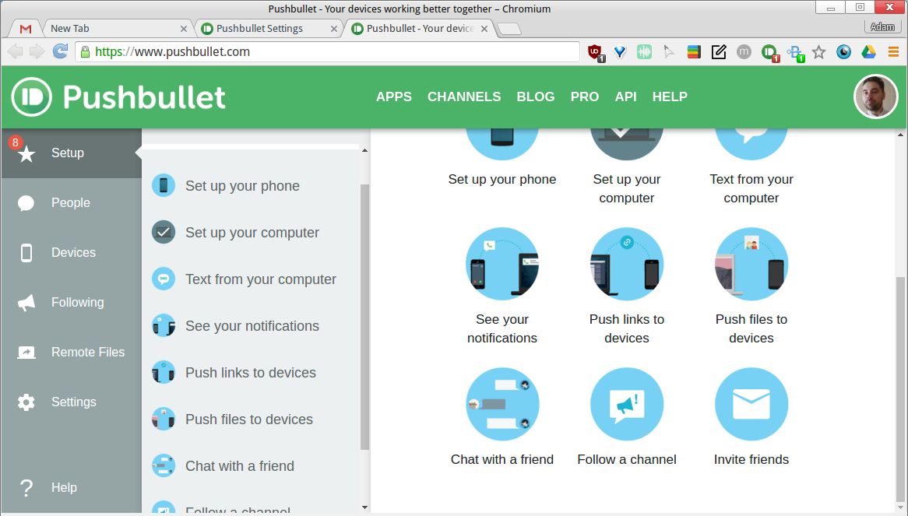908x516 pixels.
Task: Click the 'Text from your computer' list text
Action: tap(261, 279)
